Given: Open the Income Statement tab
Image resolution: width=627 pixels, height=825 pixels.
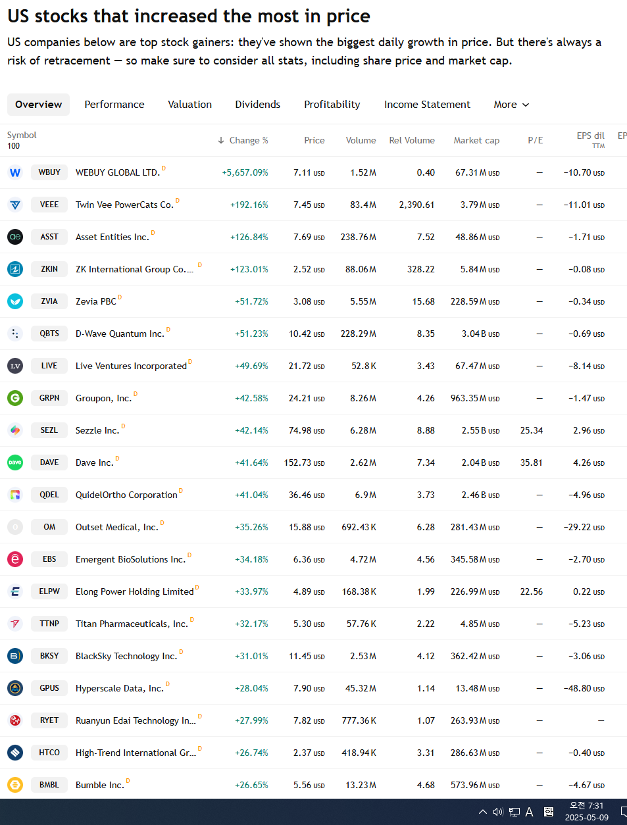Looking at the screenshot, I should [427, 105].
